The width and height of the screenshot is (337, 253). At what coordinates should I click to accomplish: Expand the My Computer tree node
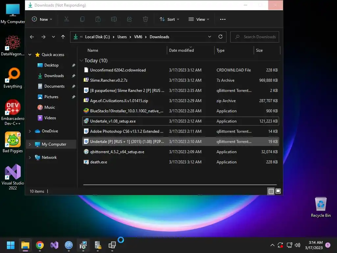[x=30, y=144]
